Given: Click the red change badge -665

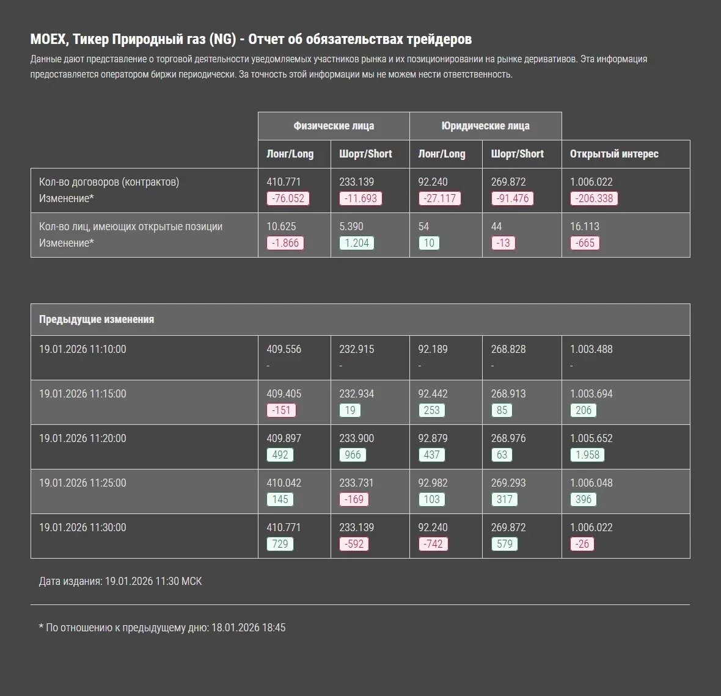Looking at the screenshot, I should point(585,243).
